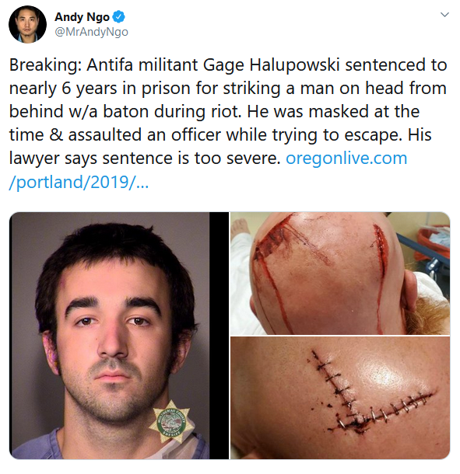Click the Andy Ngo display name
Viewport: 460px width, 474px height.
[x=82, y=17]
